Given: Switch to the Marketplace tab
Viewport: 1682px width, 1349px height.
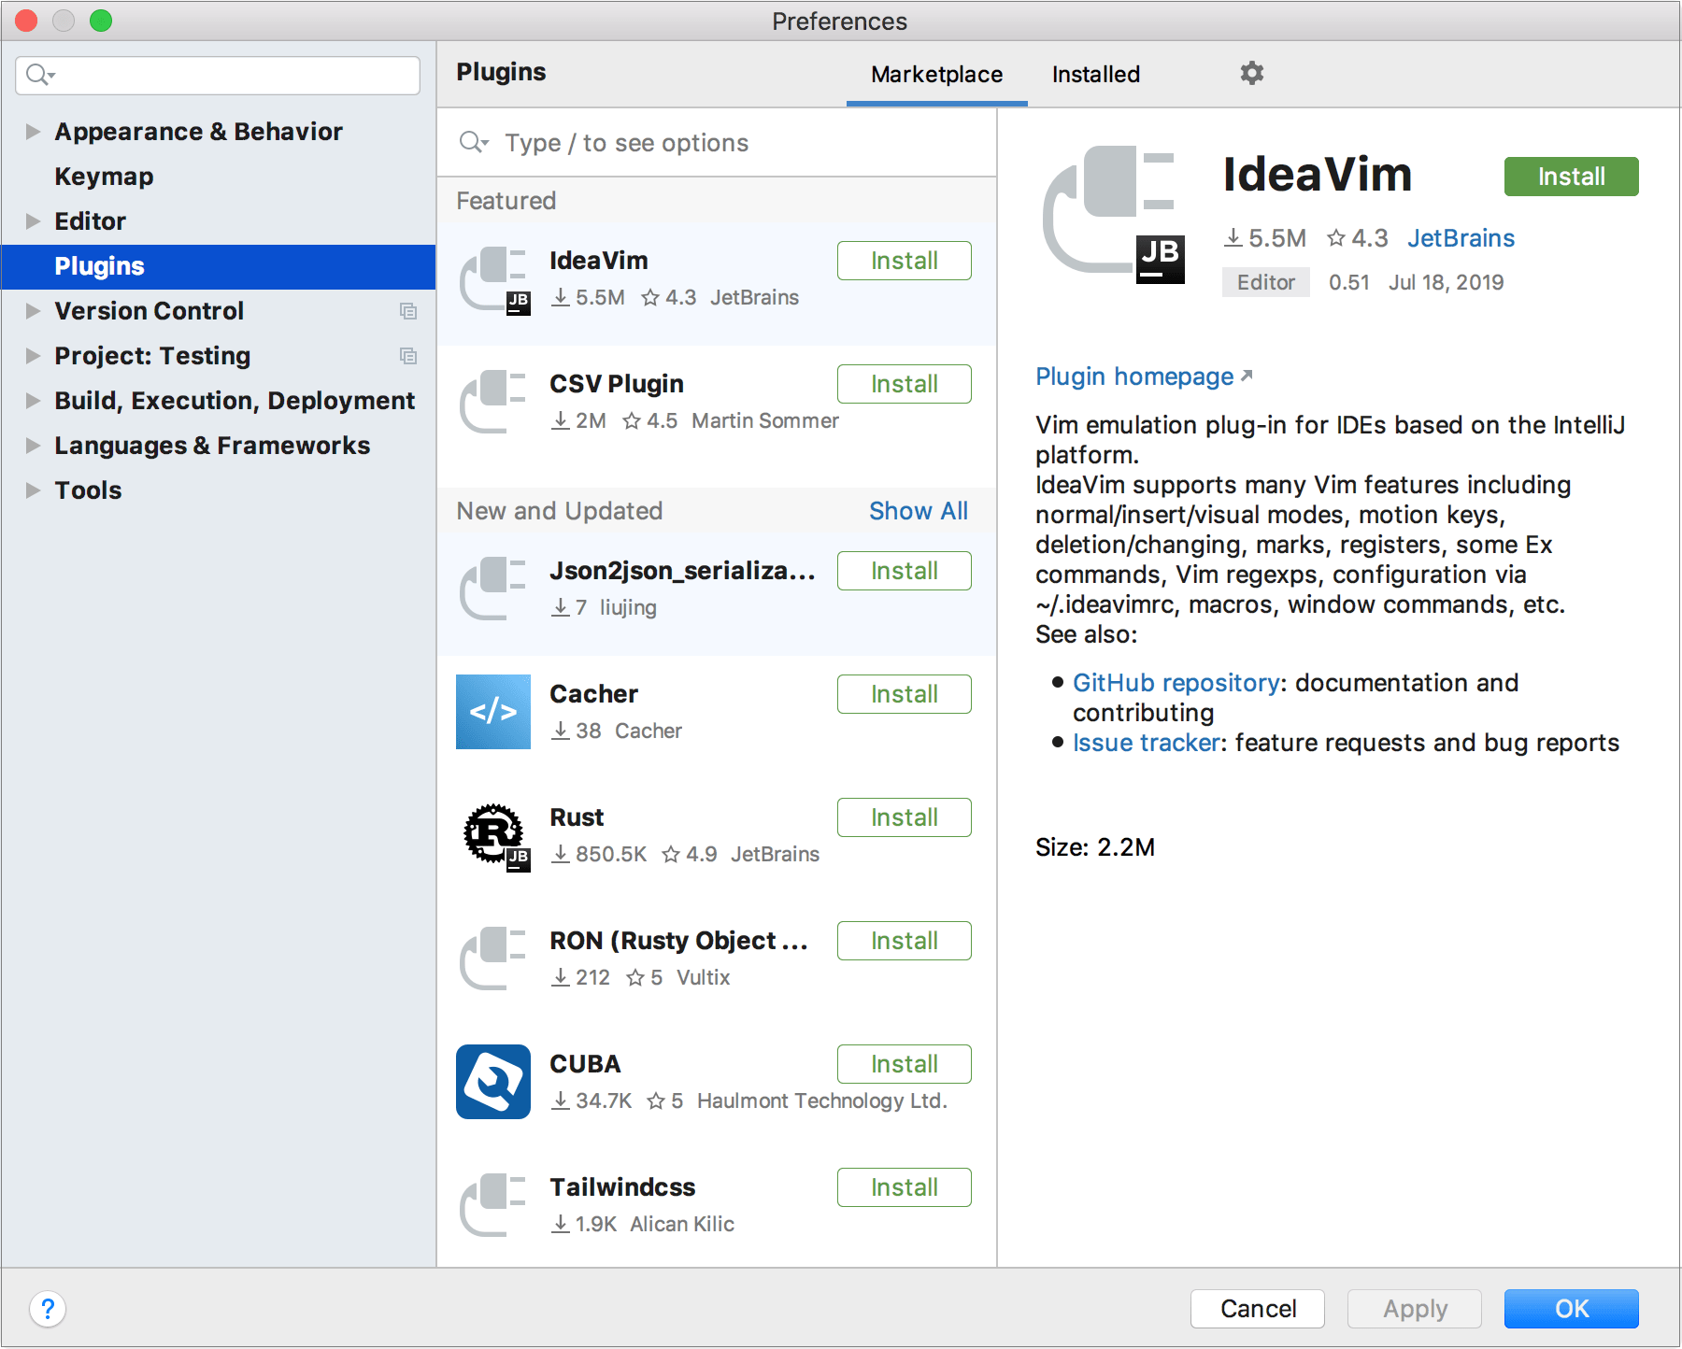Looking at the screenshot, I should coord(935,74).
